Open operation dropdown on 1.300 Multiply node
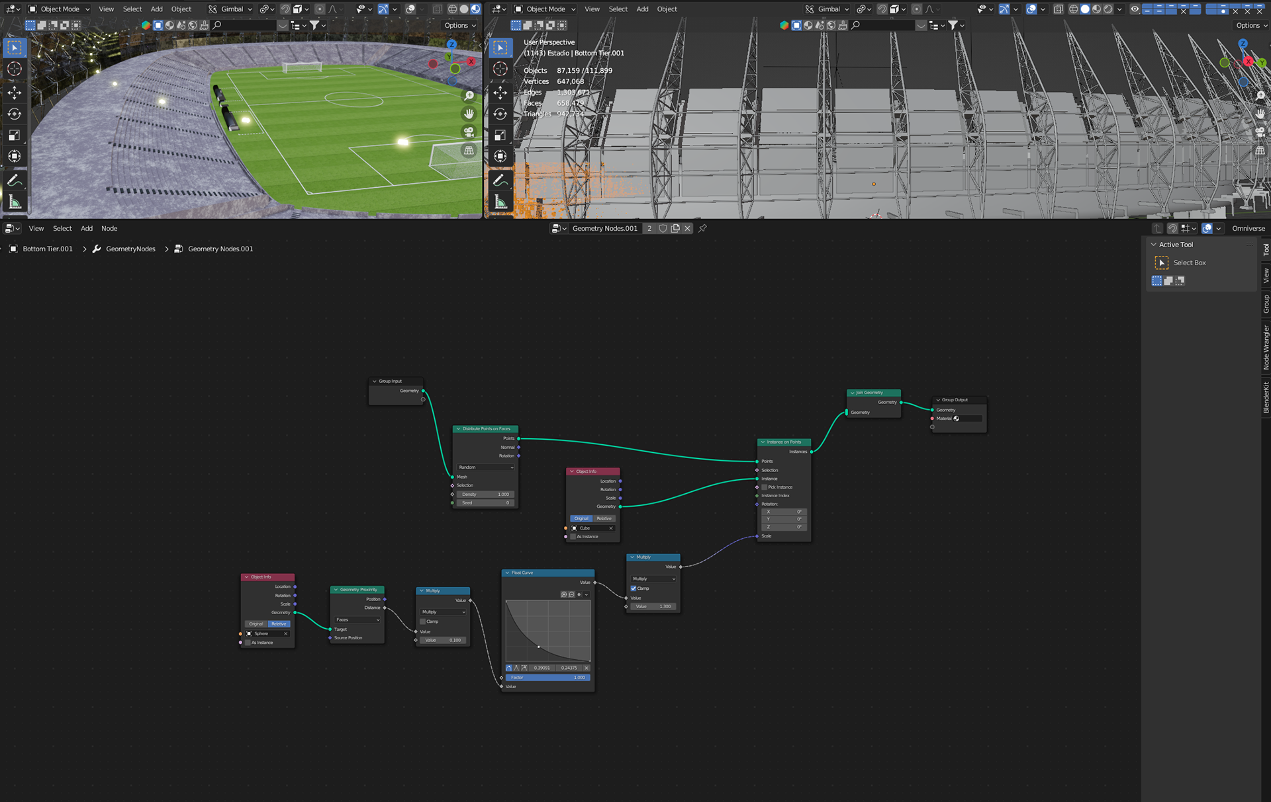Viewport: 1271px width, 802px height. click(x=653, y=579)
